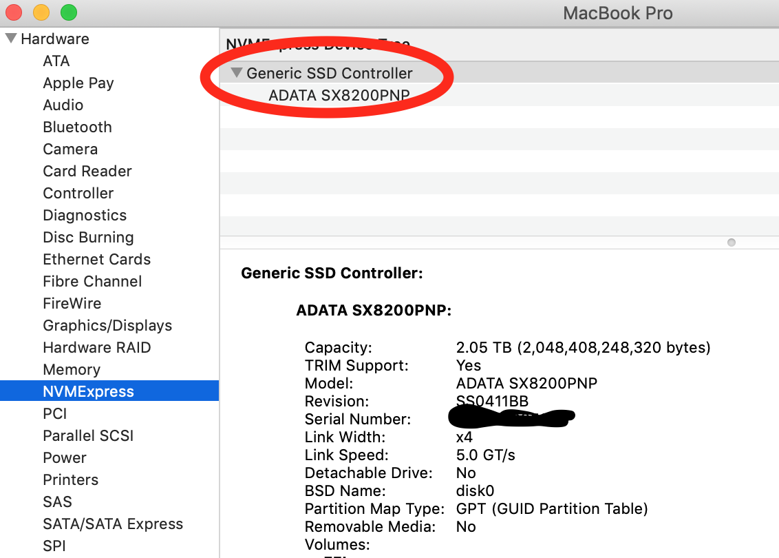Collapse the Hardware section triangle
This screenshot has width=779, height=558.
pos(11,39)
